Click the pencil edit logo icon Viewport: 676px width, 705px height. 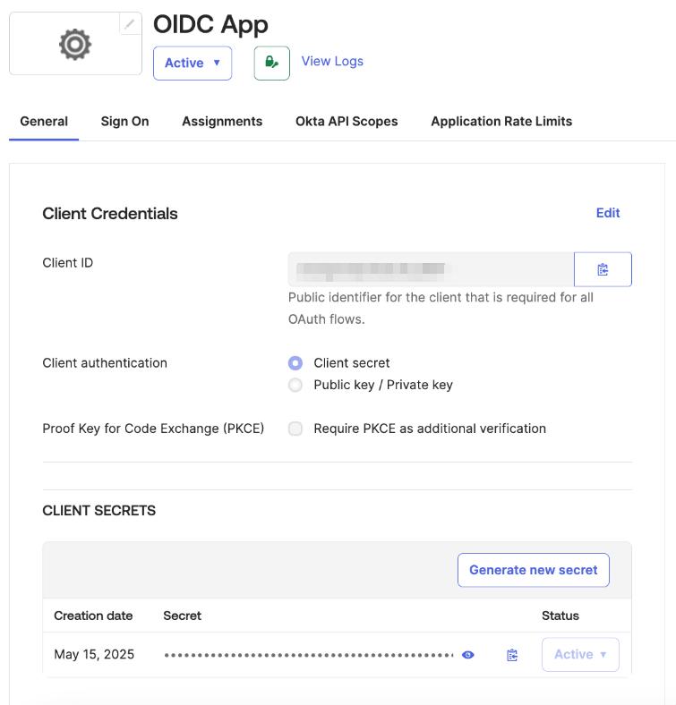point(130,24)
